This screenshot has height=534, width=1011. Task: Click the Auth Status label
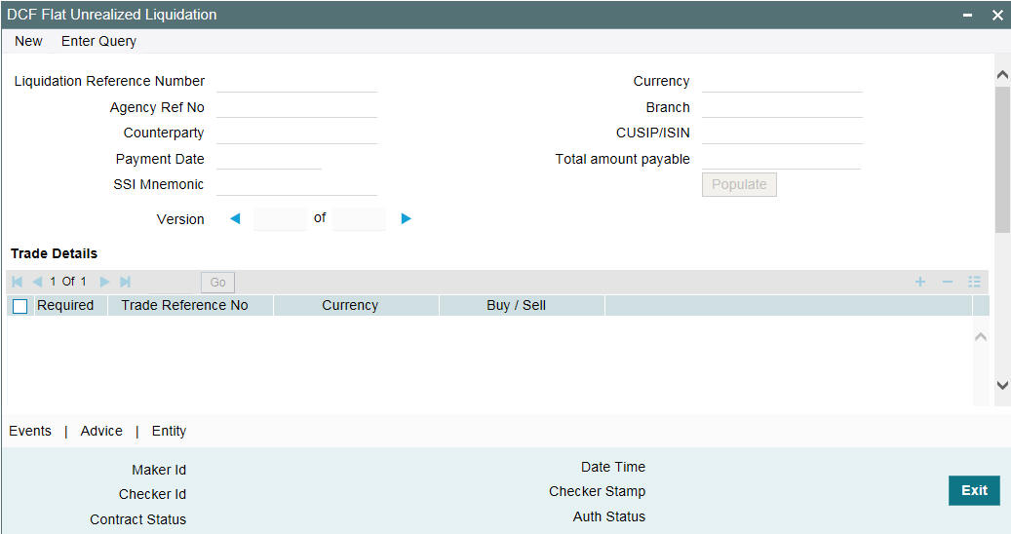click(x=609, y=516)
